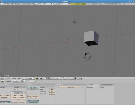
Task: Switch to Object context icon
Action: pos(20,81)
